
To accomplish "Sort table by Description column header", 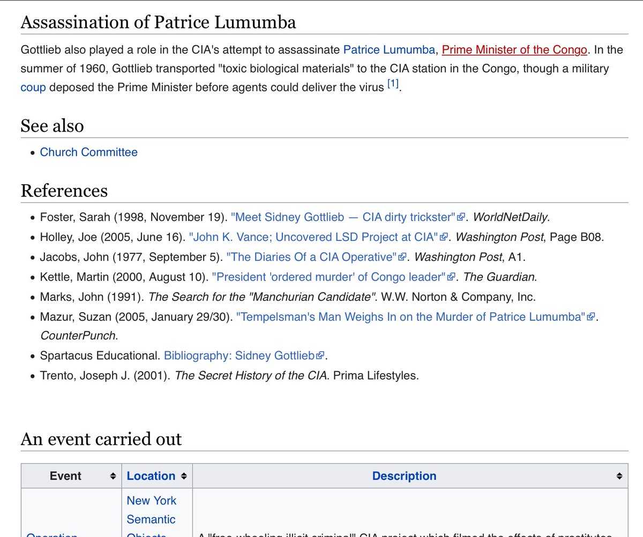I will click(x=410, y=476).
